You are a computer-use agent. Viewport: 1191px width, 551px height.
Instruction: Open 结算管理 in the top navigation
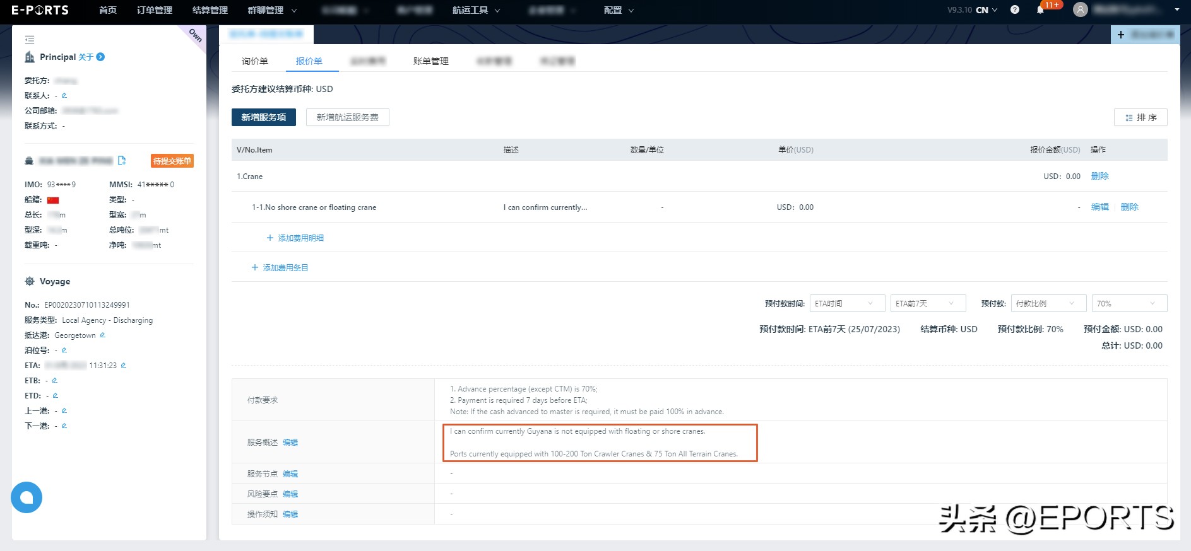click(210, 10)
